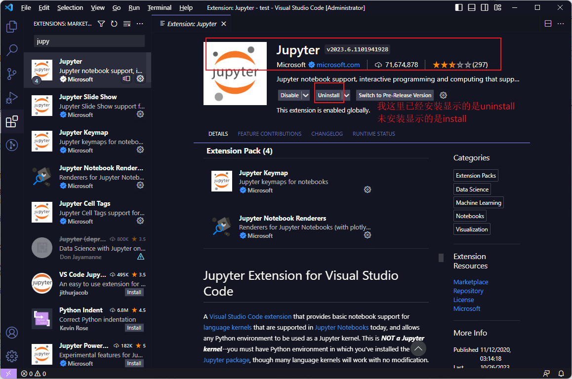Select Jupyter Keymap in extensions list
The image size is (572, 379).
87,141
